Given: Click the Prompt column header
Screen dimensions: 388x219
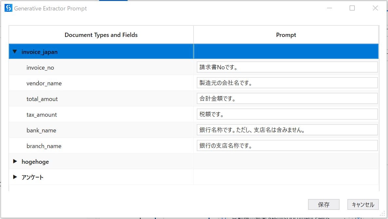Looking at the screenshot, I should point(286,35).
